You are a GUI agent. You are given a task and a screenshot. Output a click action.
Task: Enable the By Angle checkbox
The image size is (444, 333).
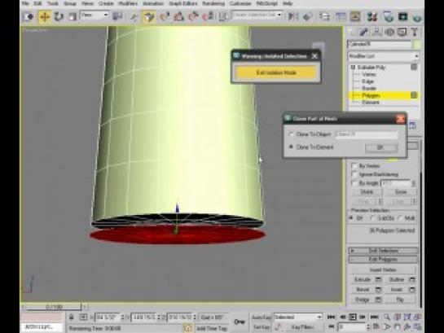[354, 183]
